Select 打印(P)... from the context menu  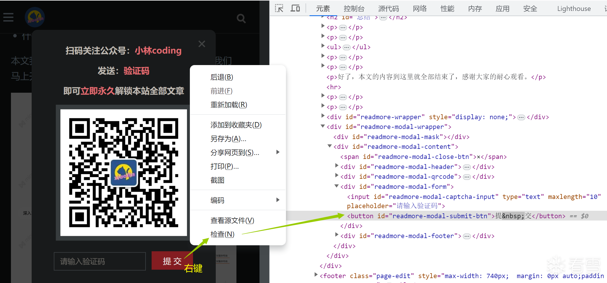224,166
